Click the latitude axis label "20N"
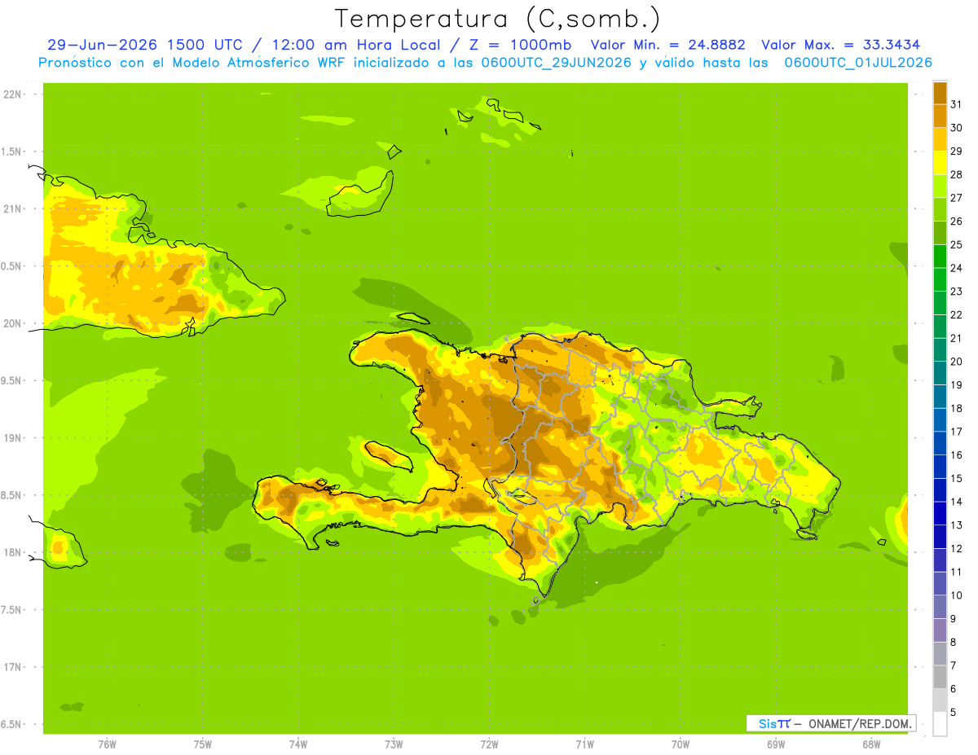The width and height of the screenshot is (978, 755). coord(12,323)
